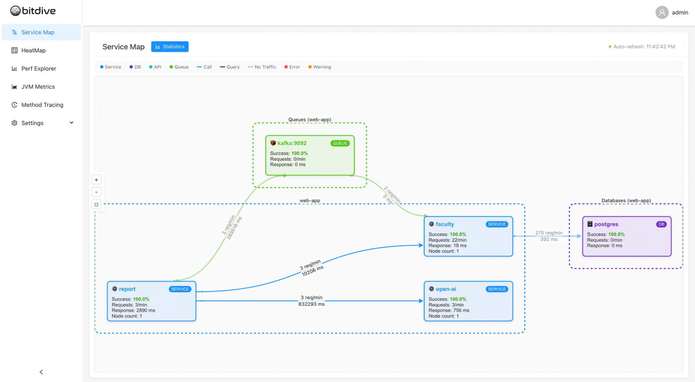Click the HeatMap sidebar icon

[x=14, y=50]
